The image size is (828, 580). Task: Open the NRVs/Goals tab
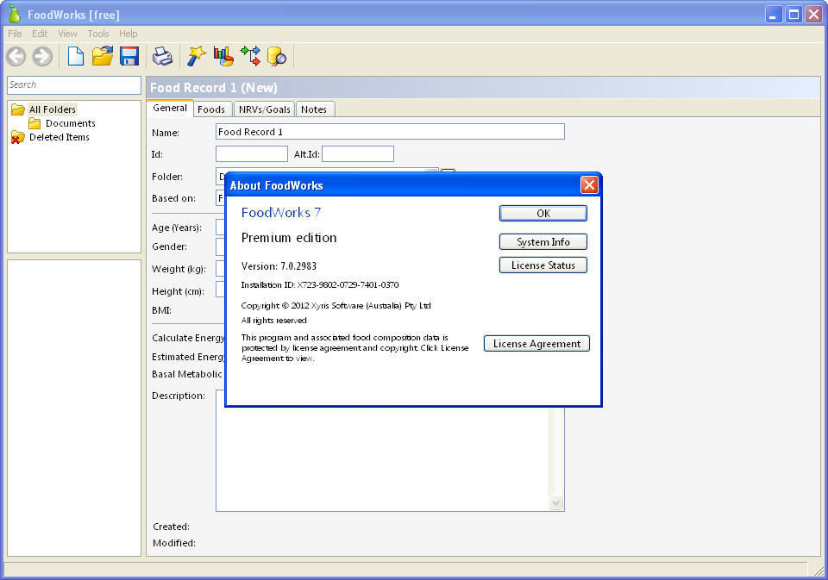point(264,109)
